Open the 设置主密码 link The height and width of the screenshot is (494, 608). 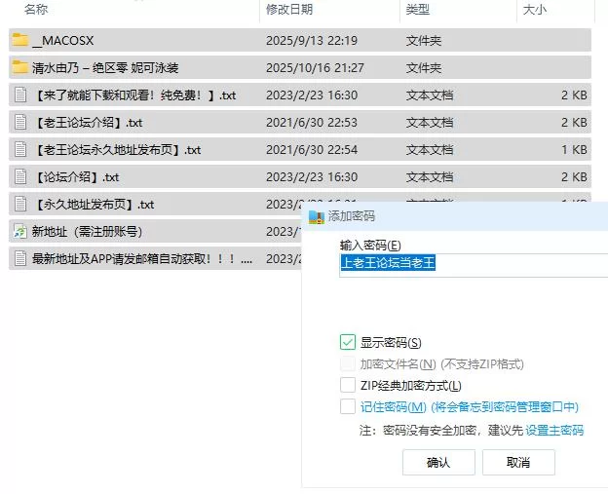pos(554,430)
